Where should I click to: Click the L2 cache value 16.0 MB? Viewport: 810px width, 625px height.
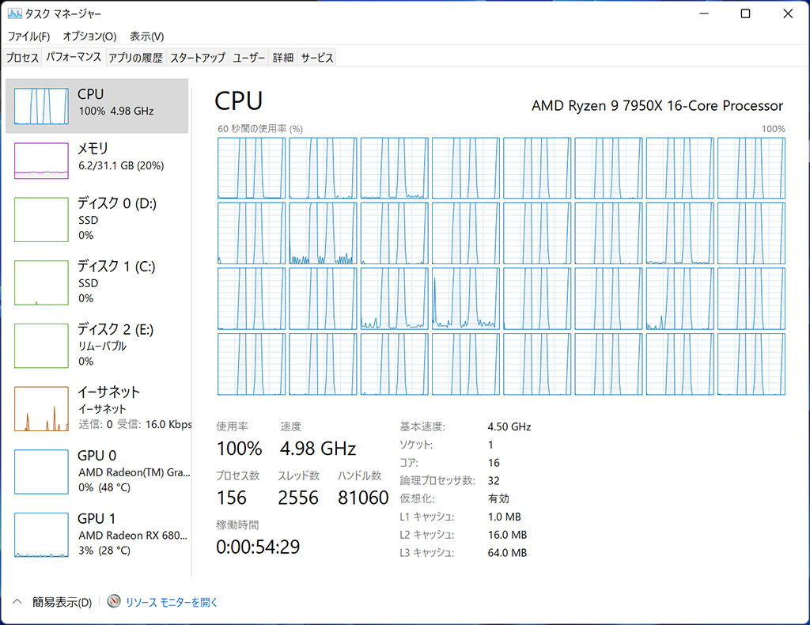[507, 535]
